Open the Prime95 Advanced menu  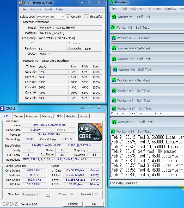138,9
